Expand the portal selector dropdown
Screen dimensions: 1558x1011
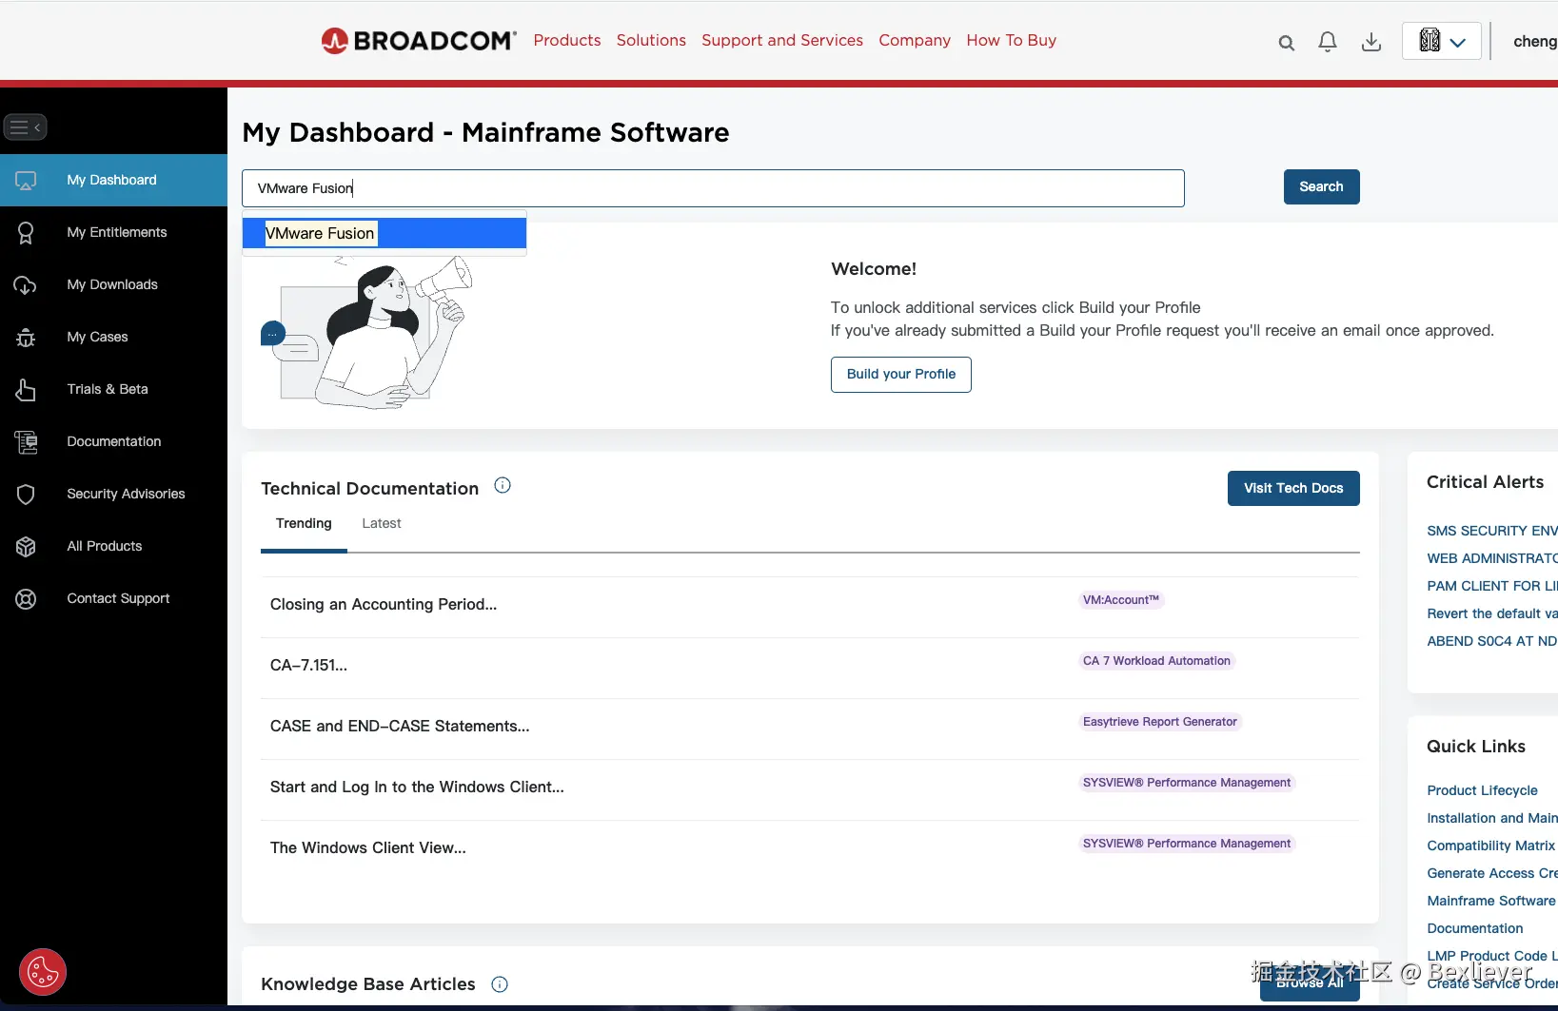tap(1441, 41)
